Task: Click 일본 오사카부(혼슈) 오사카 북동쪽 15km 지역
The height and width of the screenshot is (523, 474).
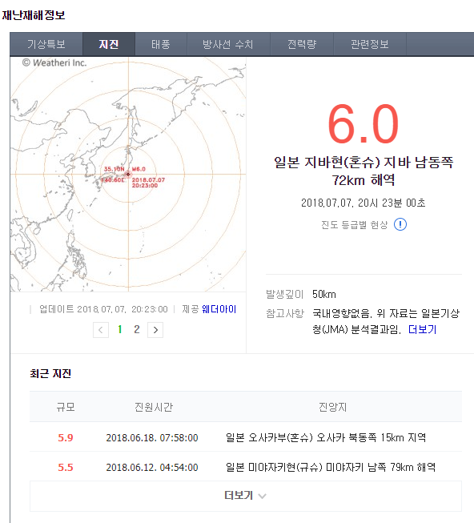Action: pyautogui.click(x=326, y=437)
